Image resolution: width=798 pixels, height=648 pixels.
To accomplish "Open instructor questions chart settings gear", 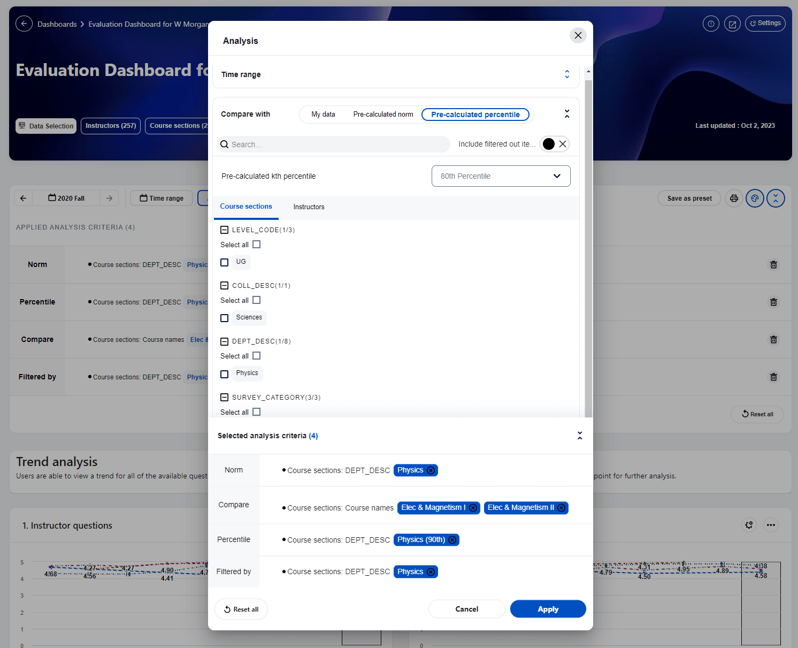I will click(x=749, y=525).
